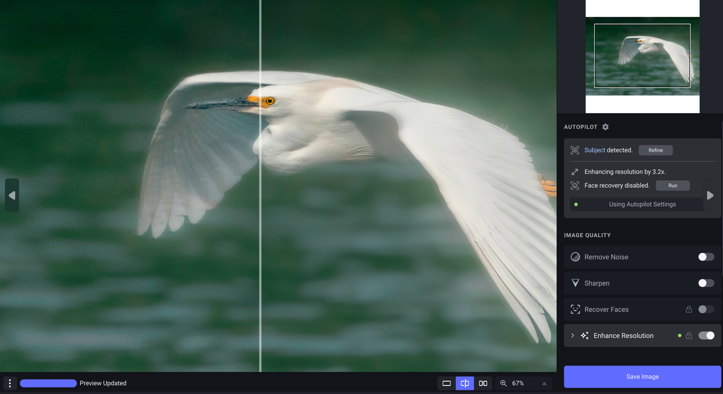Switch to side-by-side comparison view
This screenshot has height=394, width=723.
tap(483, 383)
